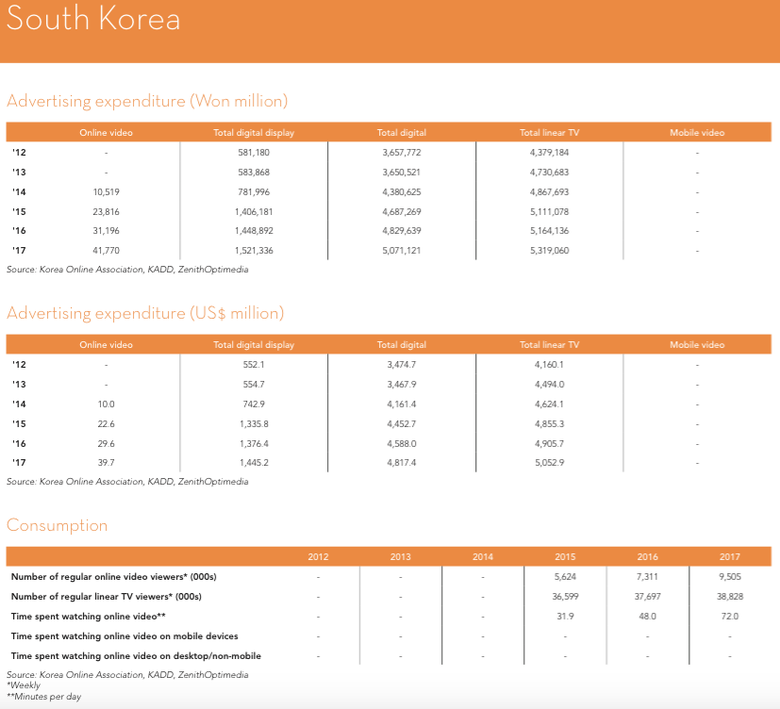Click time spent value 72.0
The height and width of the screenshot is (709, 780).
730,617
